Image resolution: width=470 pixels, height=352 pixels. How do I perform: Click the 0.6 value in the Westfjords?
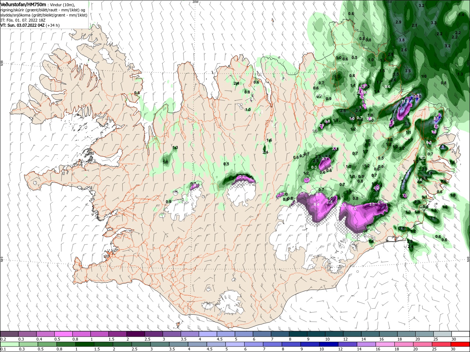[137, 93]
